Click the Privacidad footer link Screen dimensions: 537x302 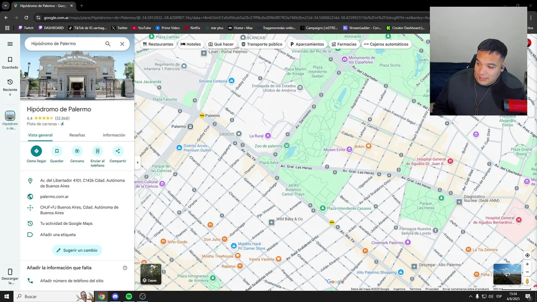tap(432, 289)
